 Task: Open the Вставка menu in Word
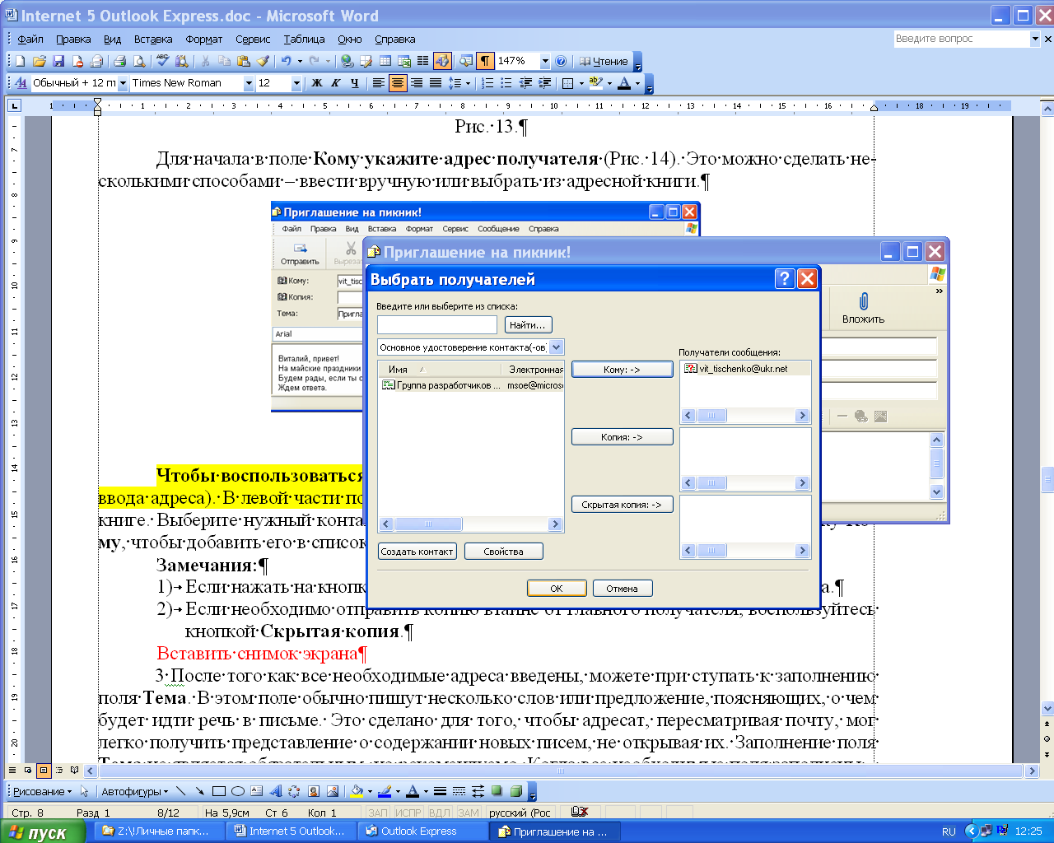coord(153,39)
